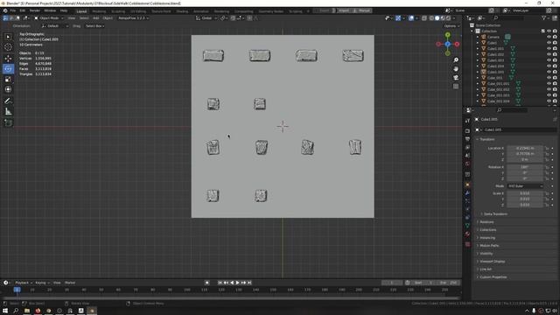
Task: Activate the Select Box tool
Action: pos(8,37)
